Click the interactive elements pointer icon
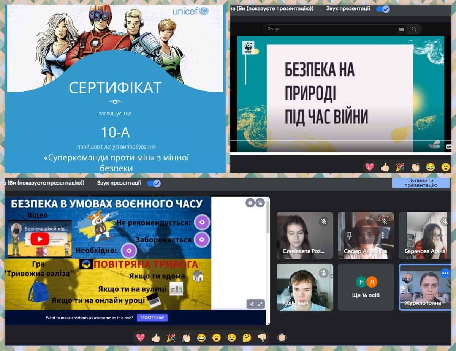 260,202
